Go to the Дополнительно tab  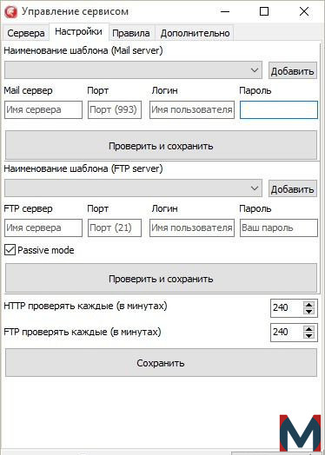tap(195, 33)
